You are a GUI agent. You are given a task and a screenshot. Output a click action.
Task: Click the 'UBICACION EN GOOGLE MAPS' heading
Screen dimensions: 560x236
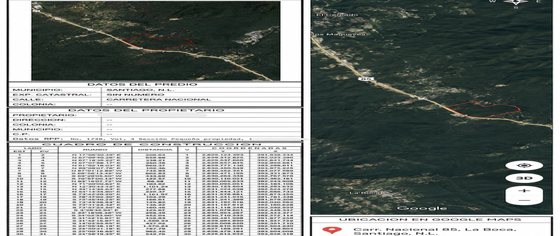(x=430, y=219)
